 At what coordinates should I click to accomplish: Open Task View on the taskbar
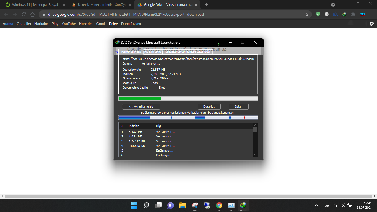pyautogui.click(x=158, y=205)
